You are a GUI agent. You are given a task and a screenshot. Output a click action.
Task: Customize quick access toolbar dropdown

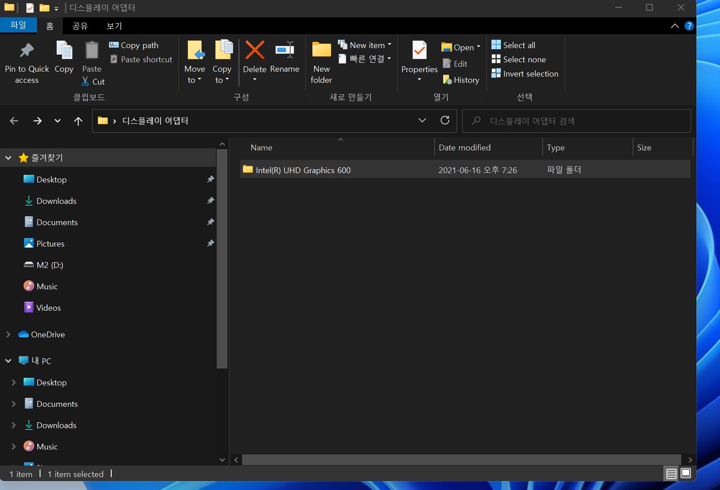coord(56,8)
